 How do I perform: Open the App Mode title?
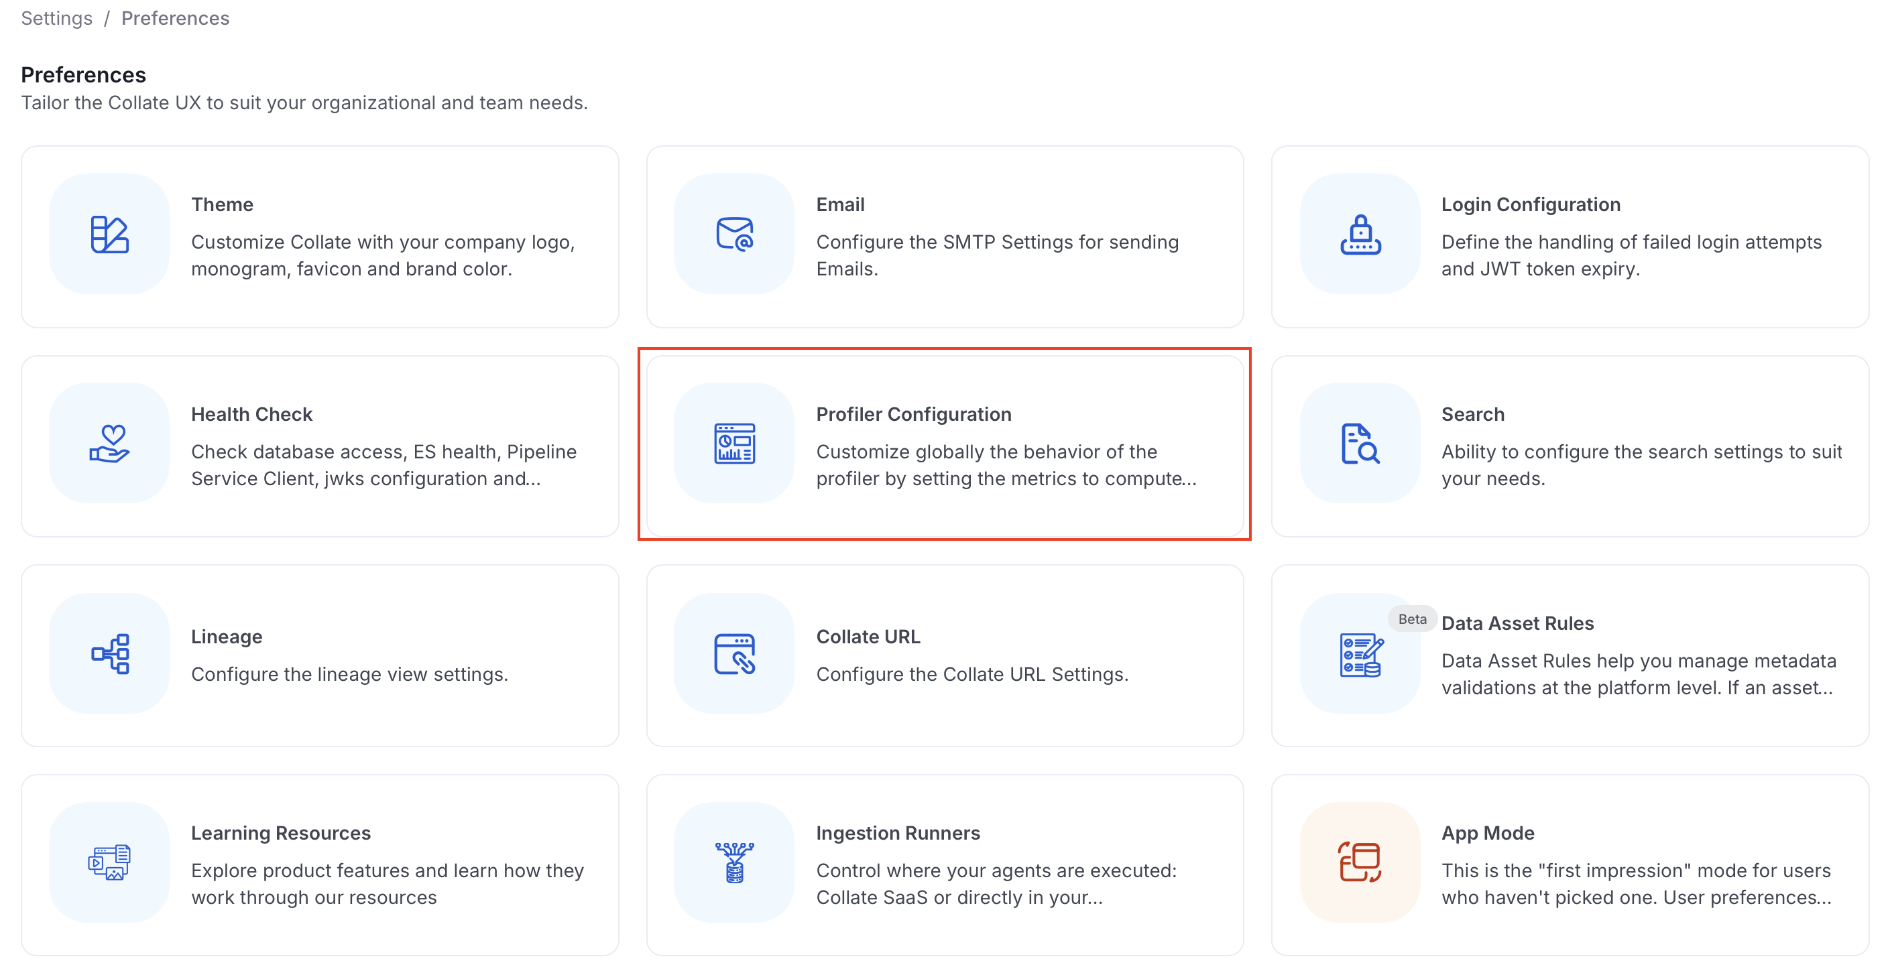coord(1488,832)
